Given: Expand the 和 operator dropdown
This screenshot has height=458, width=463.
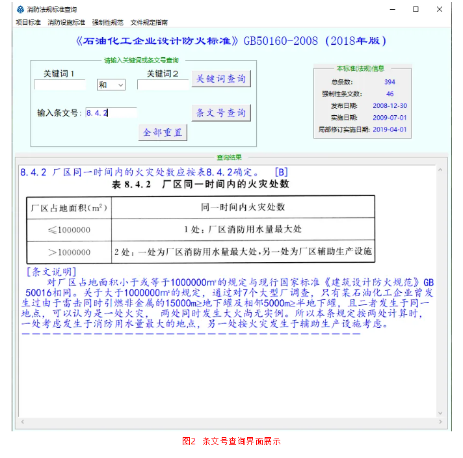Looking at the screenshot, I should [x=111, y=85].
